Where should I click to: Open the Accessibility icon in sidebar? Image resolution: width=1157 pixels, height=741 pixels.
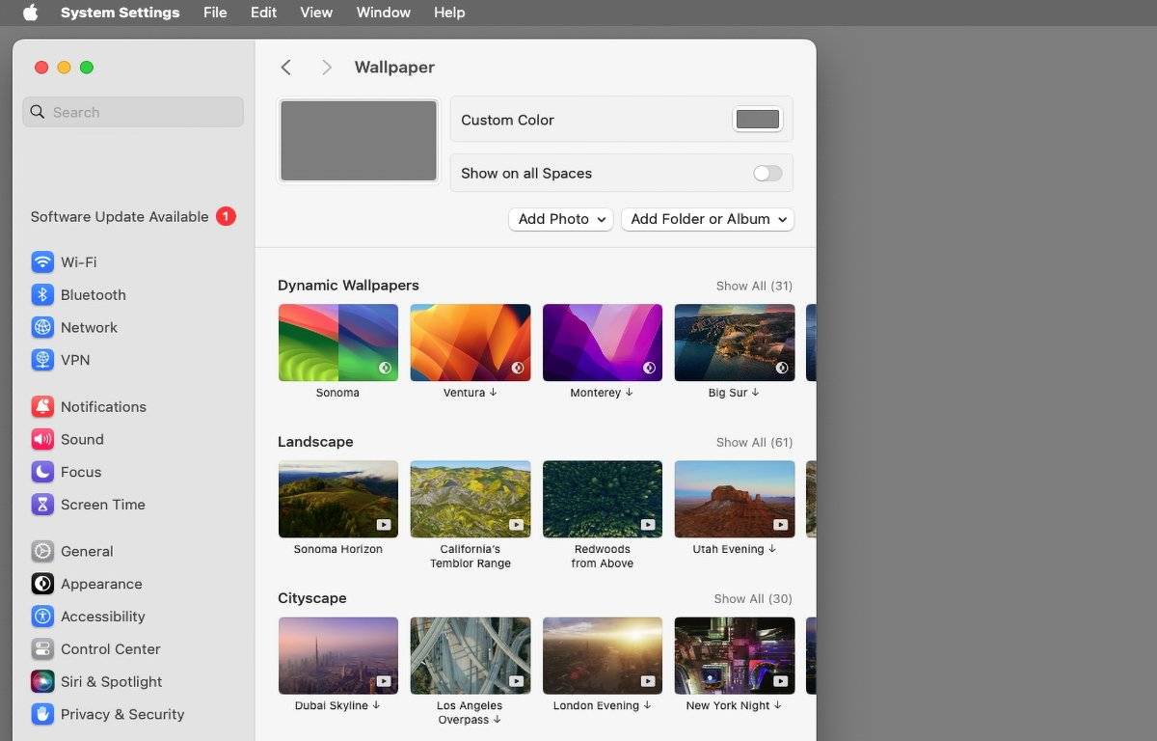click(x=42, y=617)
